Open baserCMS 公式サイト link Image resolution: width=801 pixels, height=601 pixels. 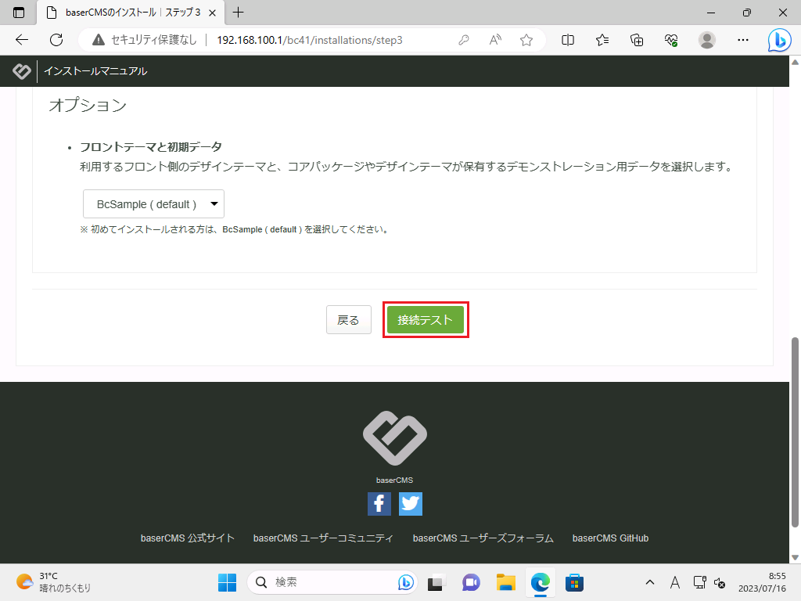click(188, 538)
